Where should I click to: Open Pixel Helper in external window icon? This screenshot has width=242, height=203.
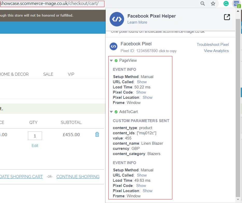pos(227,17)
